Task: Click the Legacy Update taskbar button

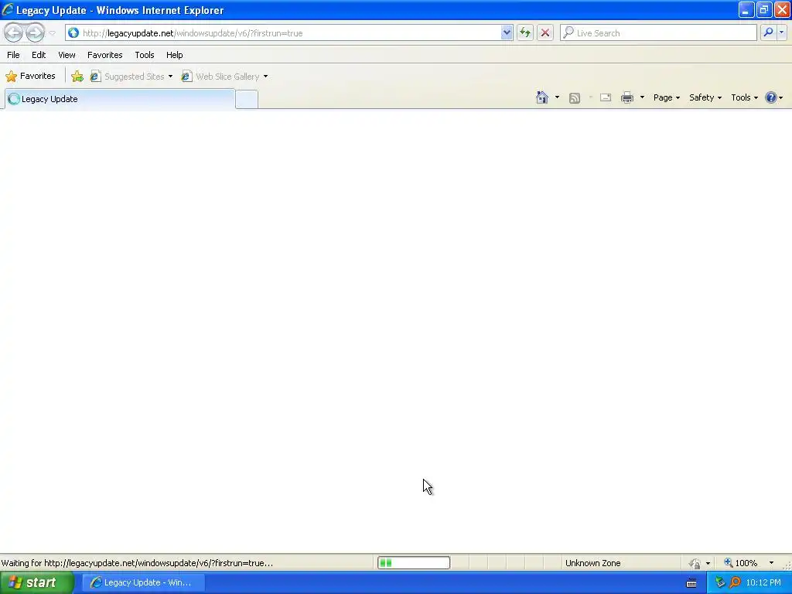Action: click(143, 582)
